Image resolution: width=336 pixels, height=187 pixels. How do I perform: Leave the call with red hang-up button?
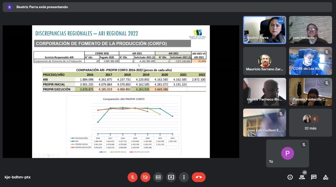pyautogui.click(x=199, y=177)
